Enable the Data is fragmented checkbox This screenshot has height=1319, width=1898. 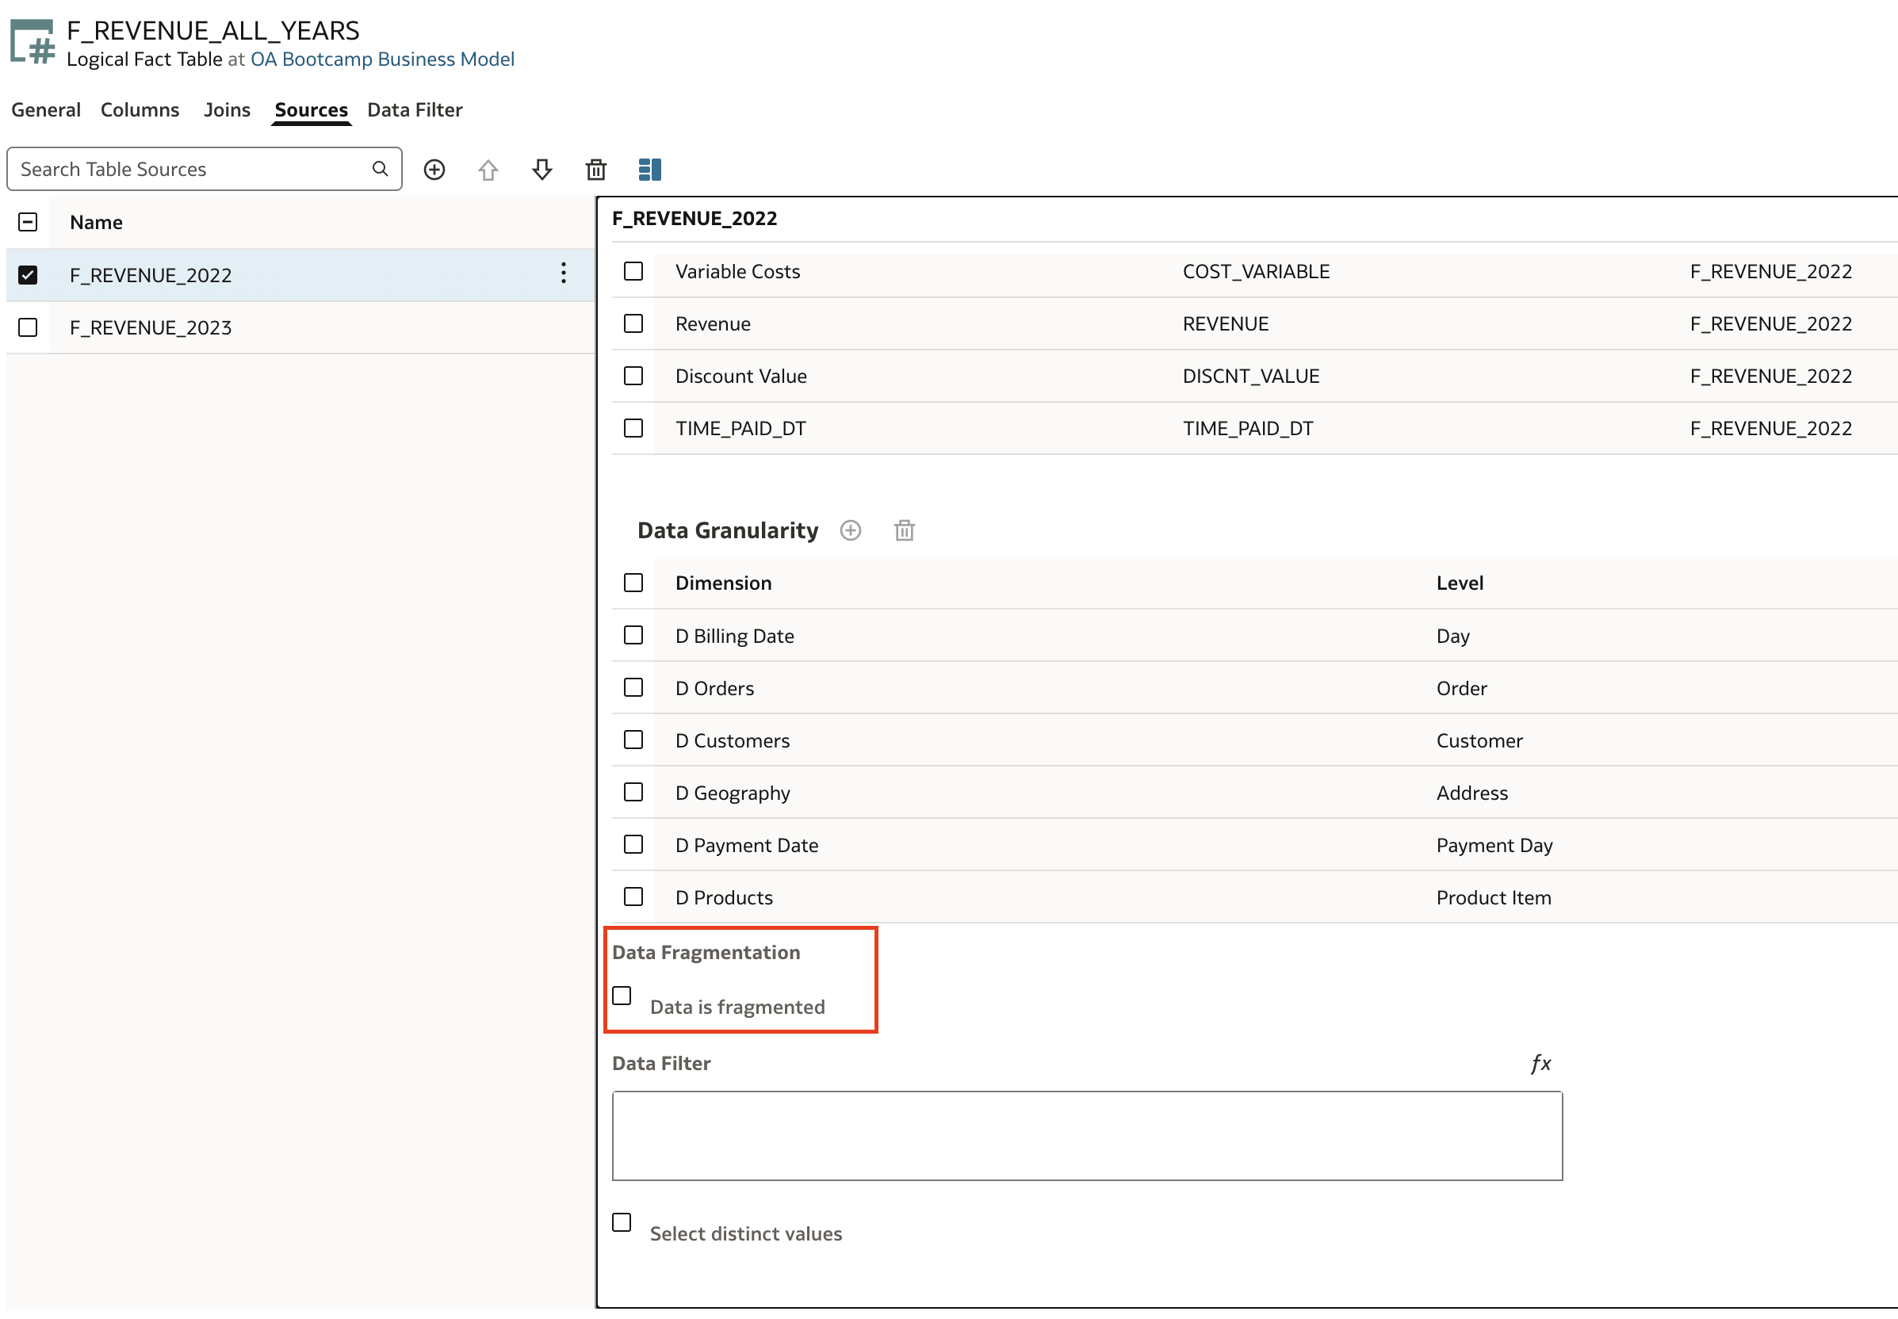coord(622,995)
